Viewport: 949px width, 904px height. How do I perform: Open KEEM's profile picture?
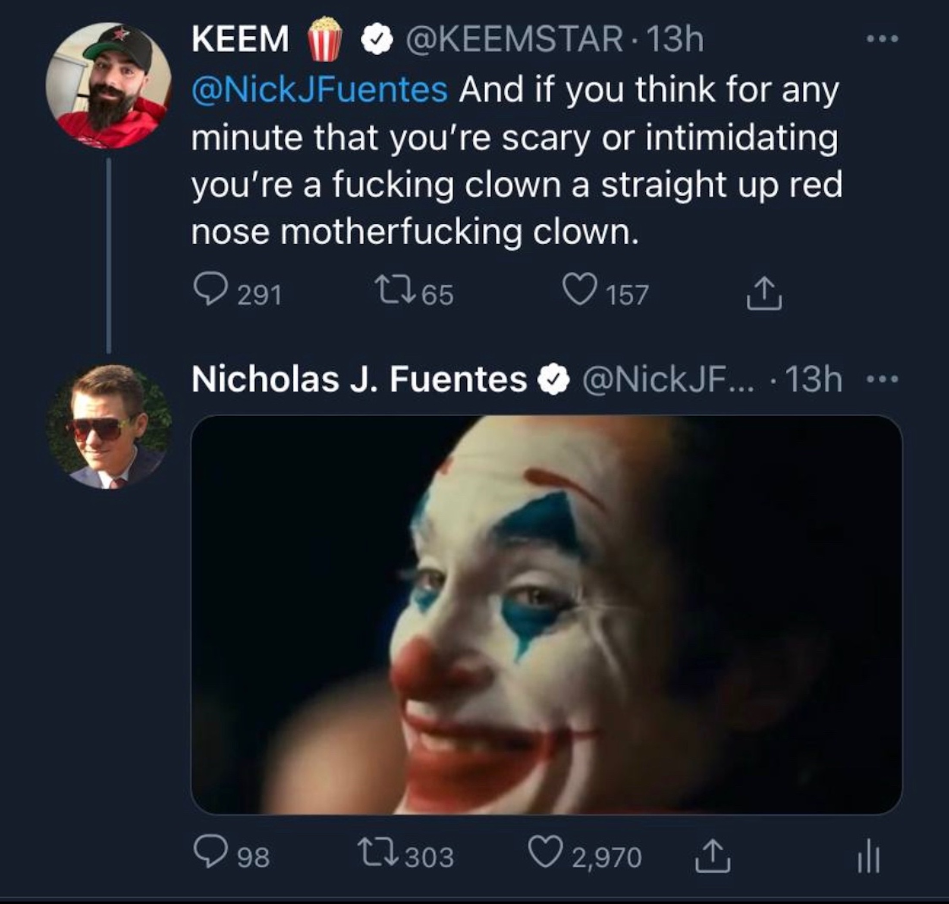pyautogui.click(x=108, y=85)
